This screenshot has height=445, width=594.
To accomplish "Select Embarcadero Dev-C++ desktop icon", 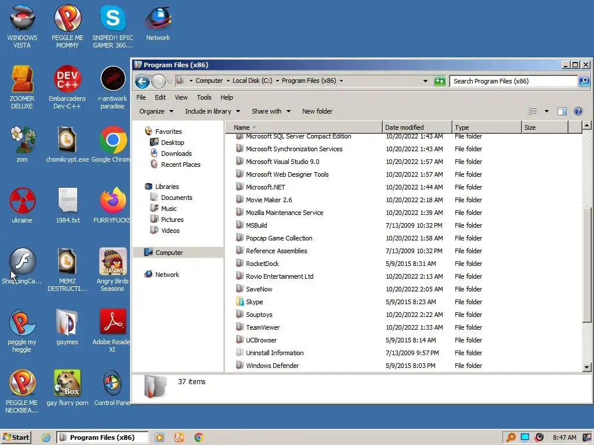I will 67,87.
